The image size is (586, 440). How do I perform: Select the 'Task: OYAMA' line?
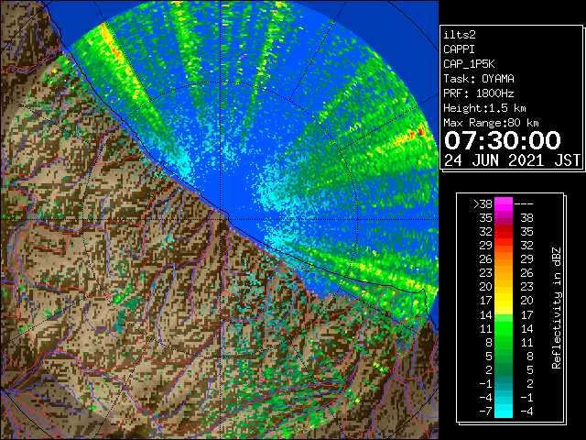click(x=479, y=79)
